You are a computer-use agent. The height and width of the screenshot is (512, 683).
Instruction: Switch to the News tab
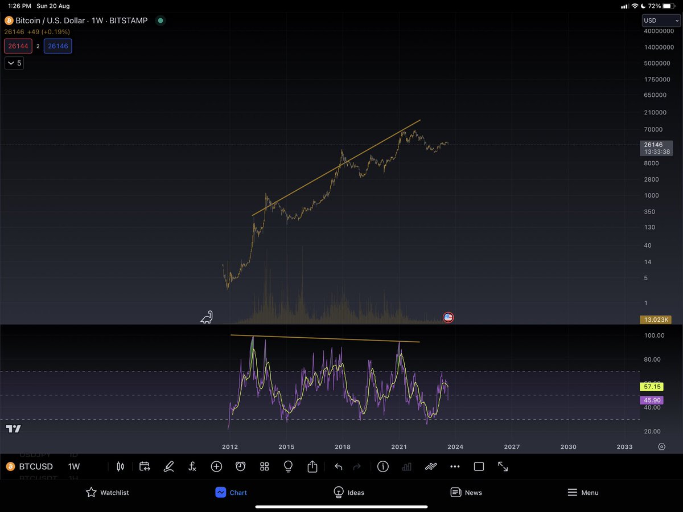pos(466,493)
